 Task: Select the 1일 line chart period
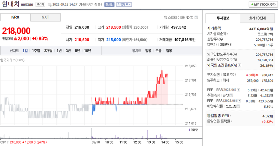[25, 51]
